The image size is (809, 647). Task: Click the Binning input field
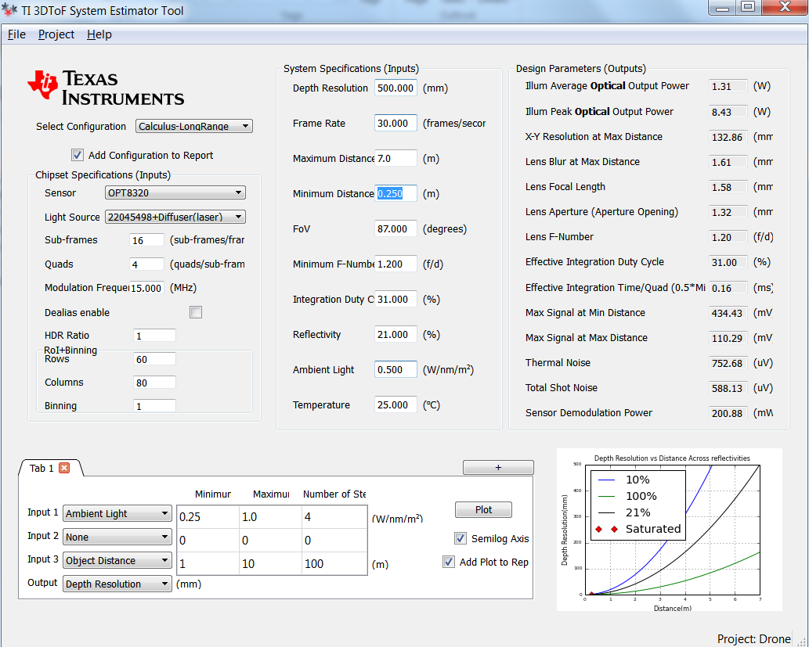point(154,406)
